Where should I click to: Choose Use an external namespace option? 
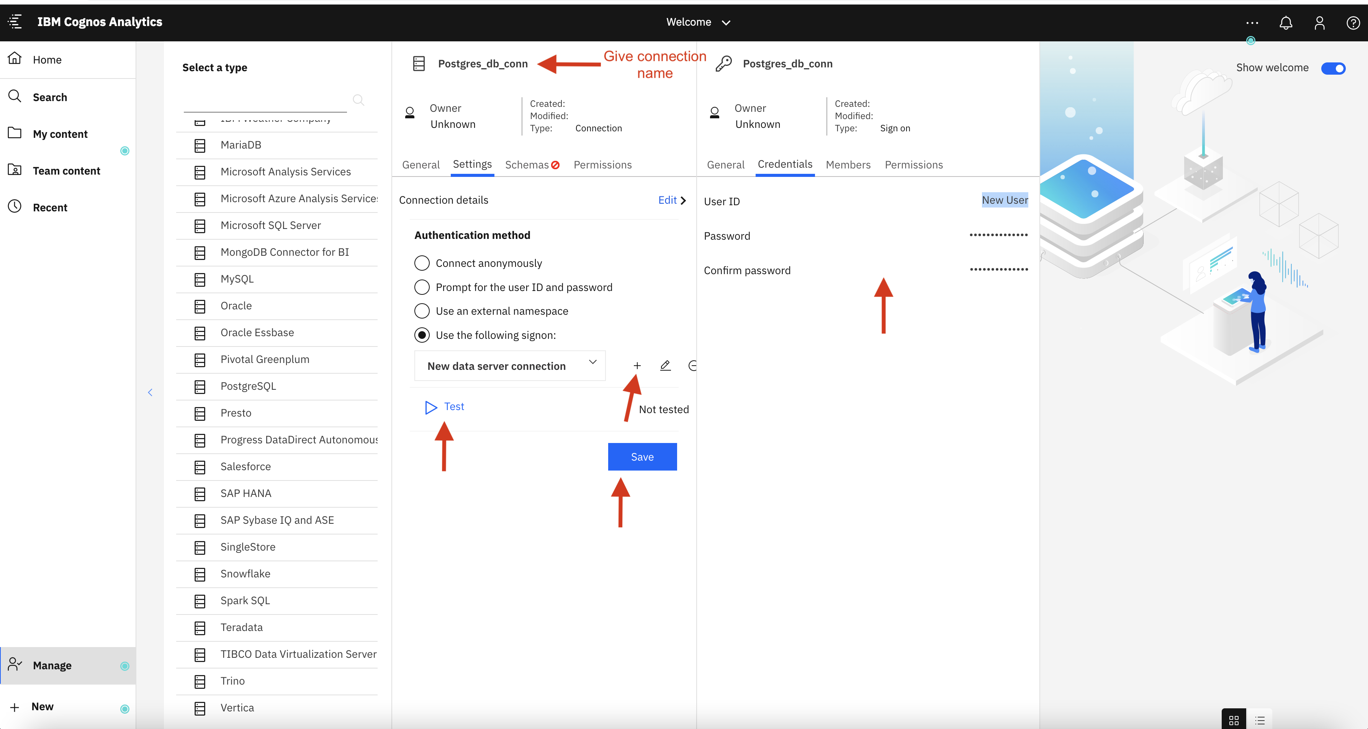coord(422,311)
